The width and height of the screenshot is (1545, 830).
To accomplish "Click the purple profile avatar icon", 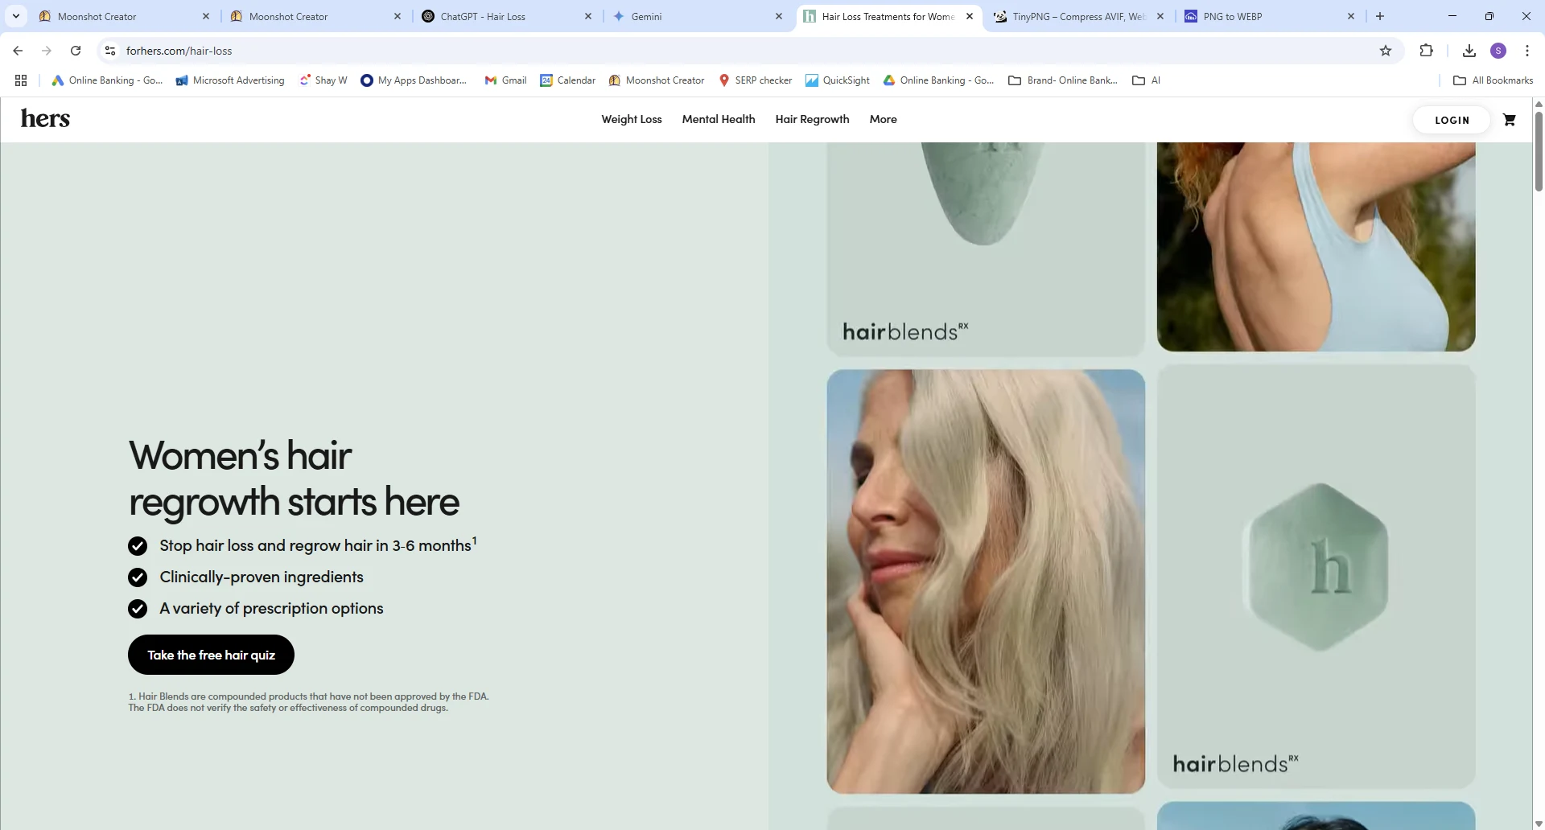I will coord(1498,51).
